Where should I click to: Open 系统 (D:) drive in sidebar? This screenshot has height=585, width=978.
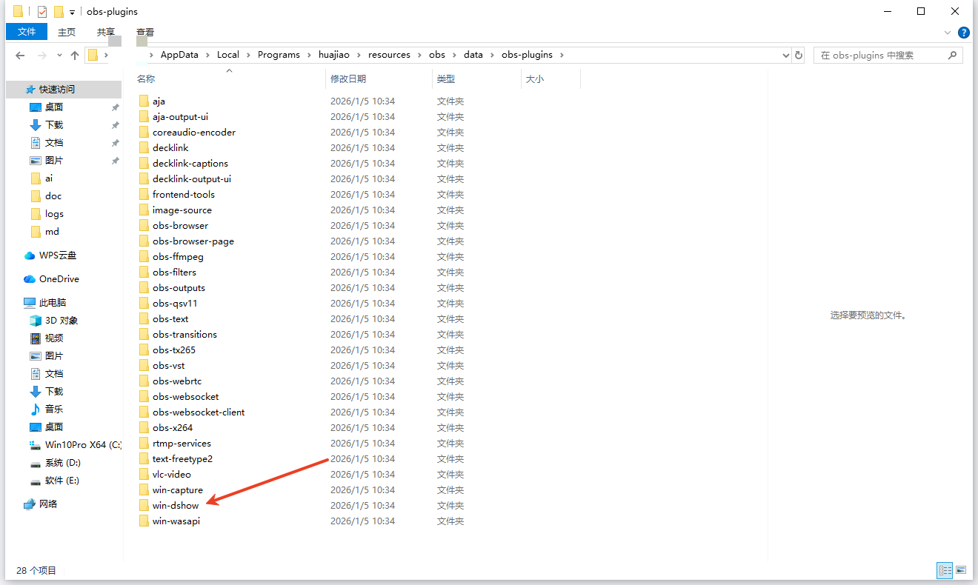coord(62,463)
